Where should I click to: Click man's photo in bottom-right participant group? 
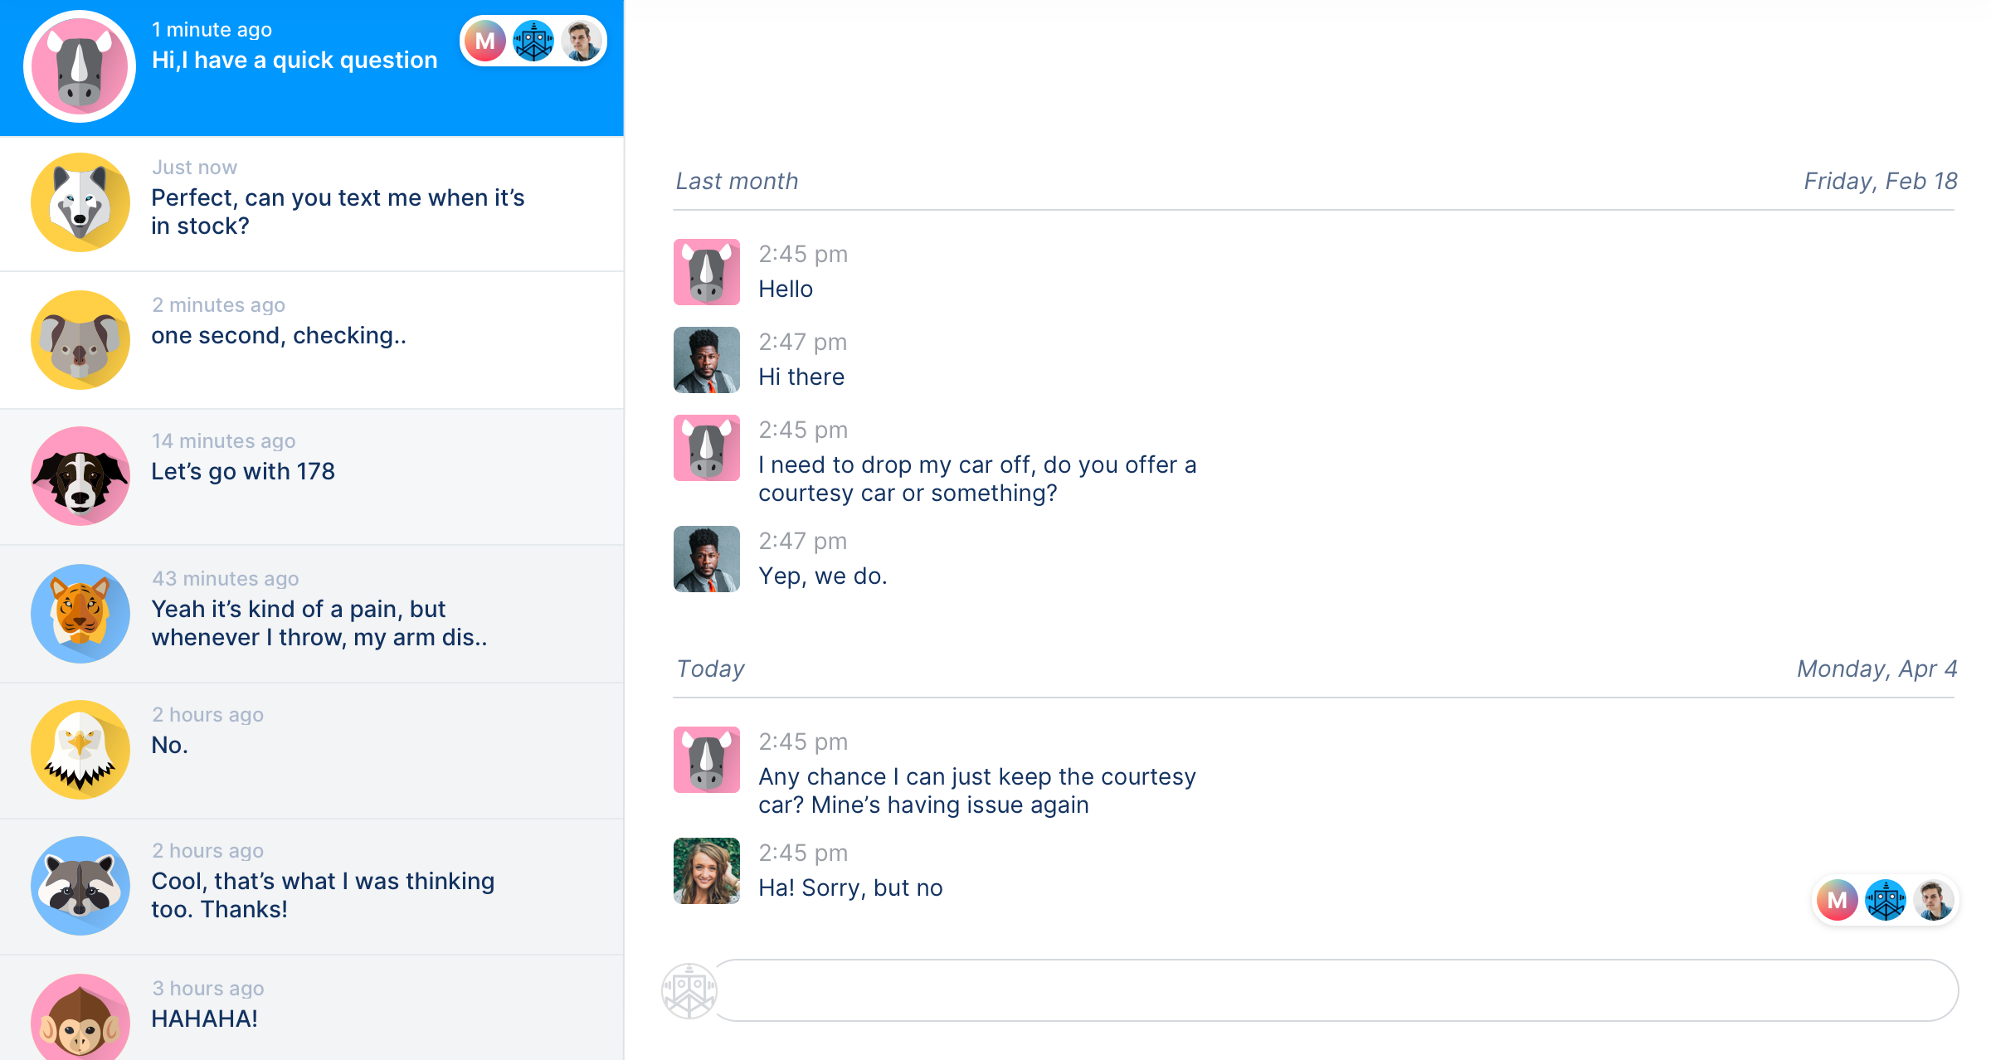[1934, 900]
